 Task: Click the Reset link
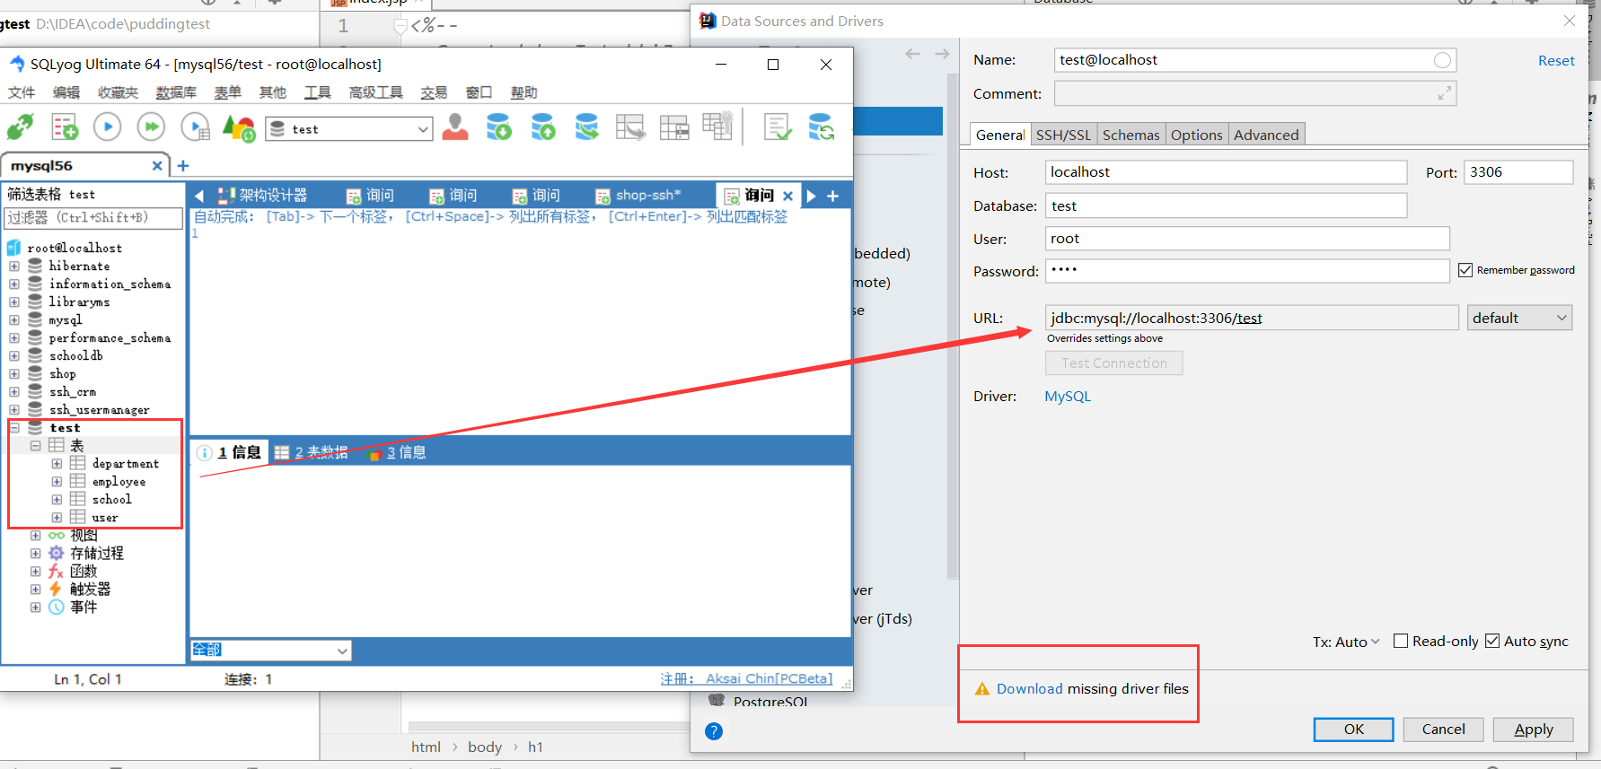(1556, 61)
